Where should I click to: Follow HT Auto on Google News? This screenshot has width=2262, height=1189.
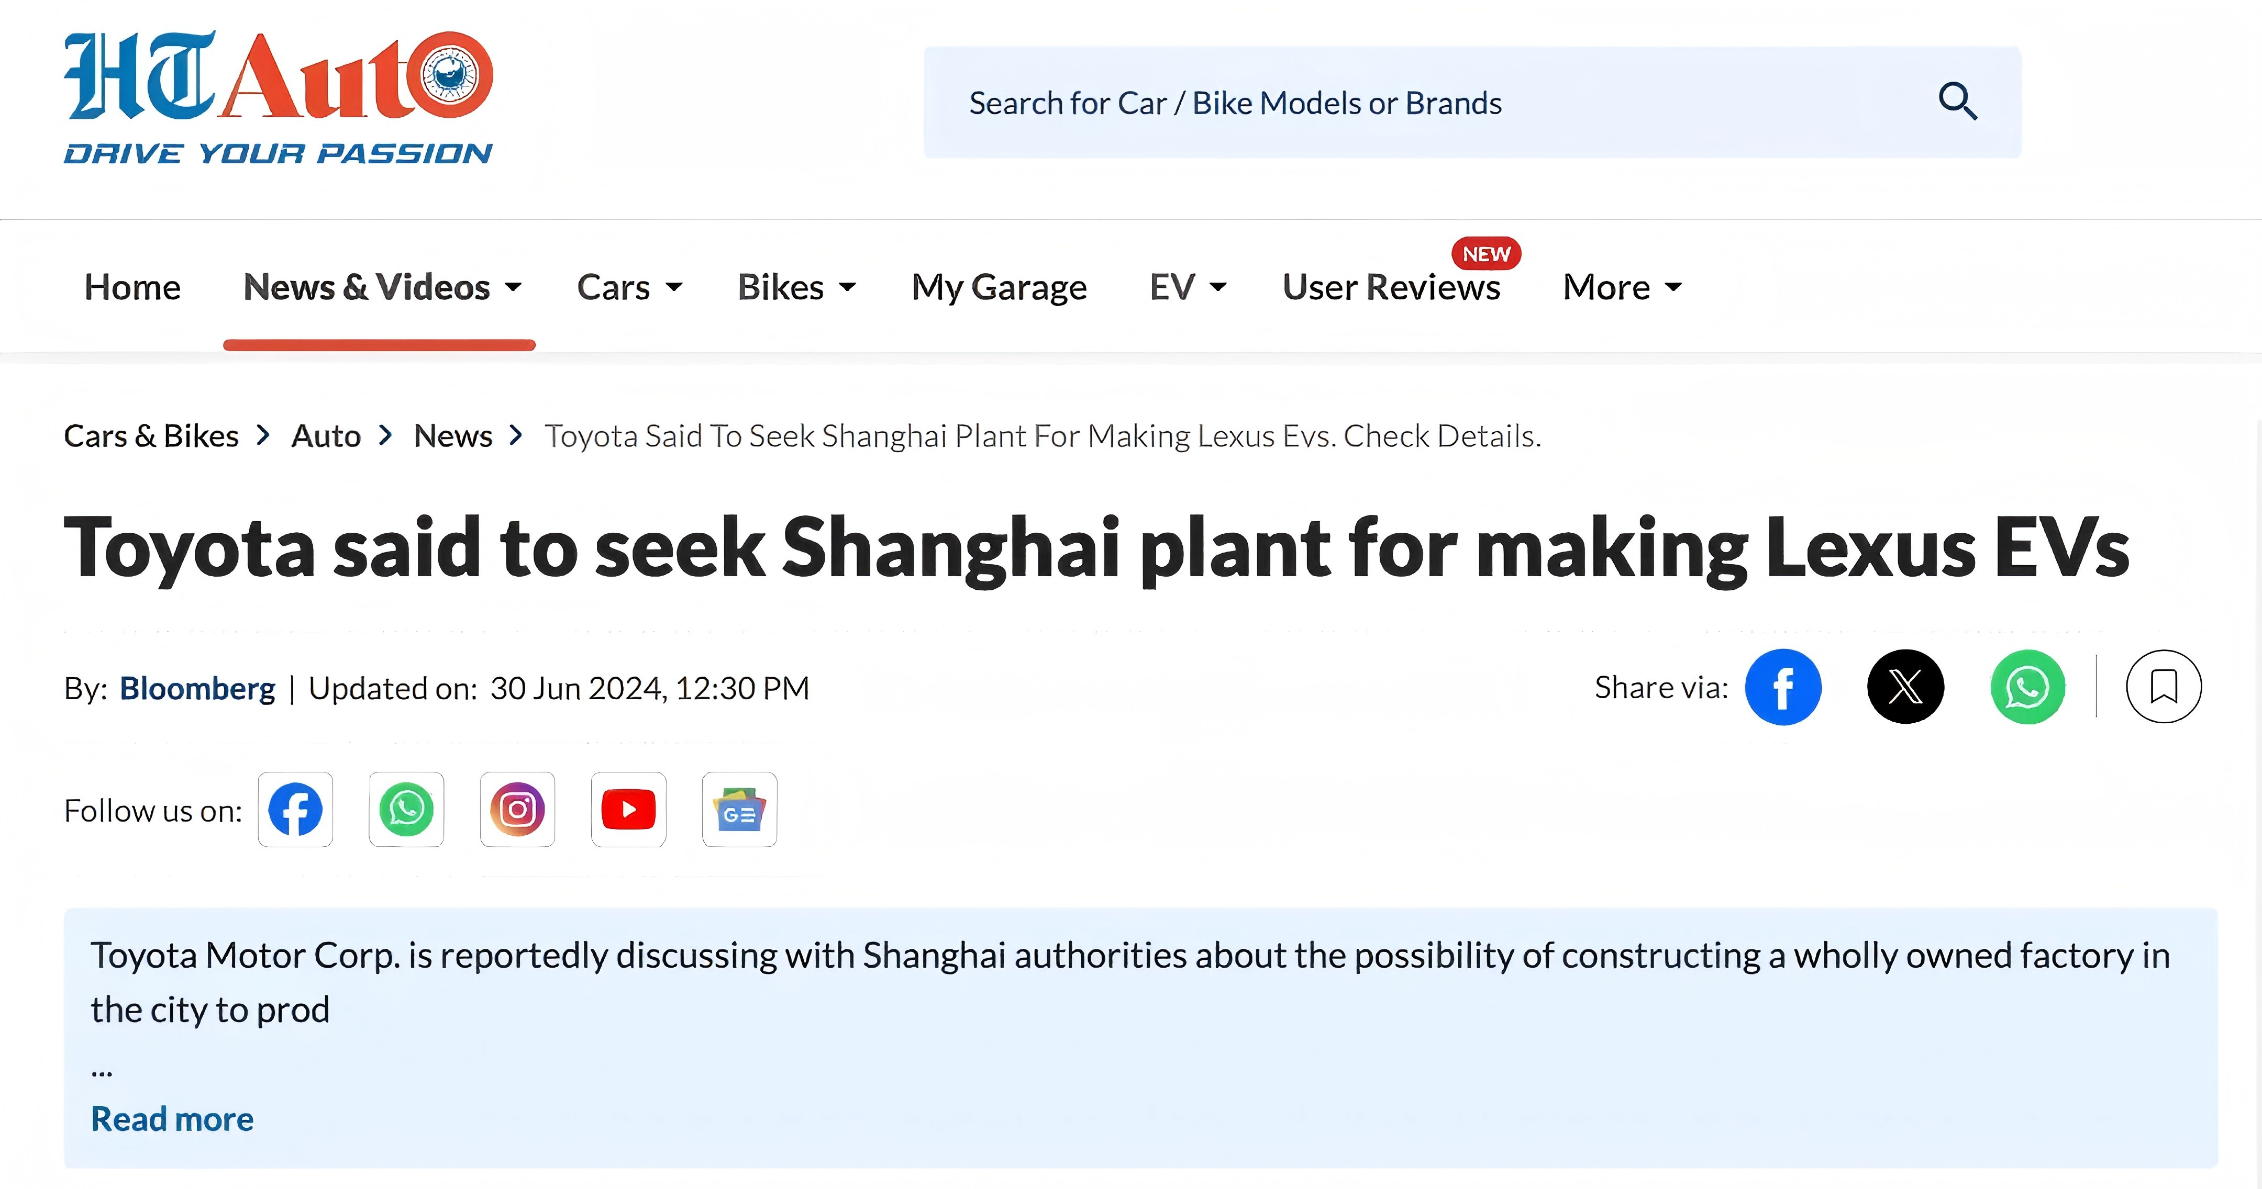[x=739, y=809]
